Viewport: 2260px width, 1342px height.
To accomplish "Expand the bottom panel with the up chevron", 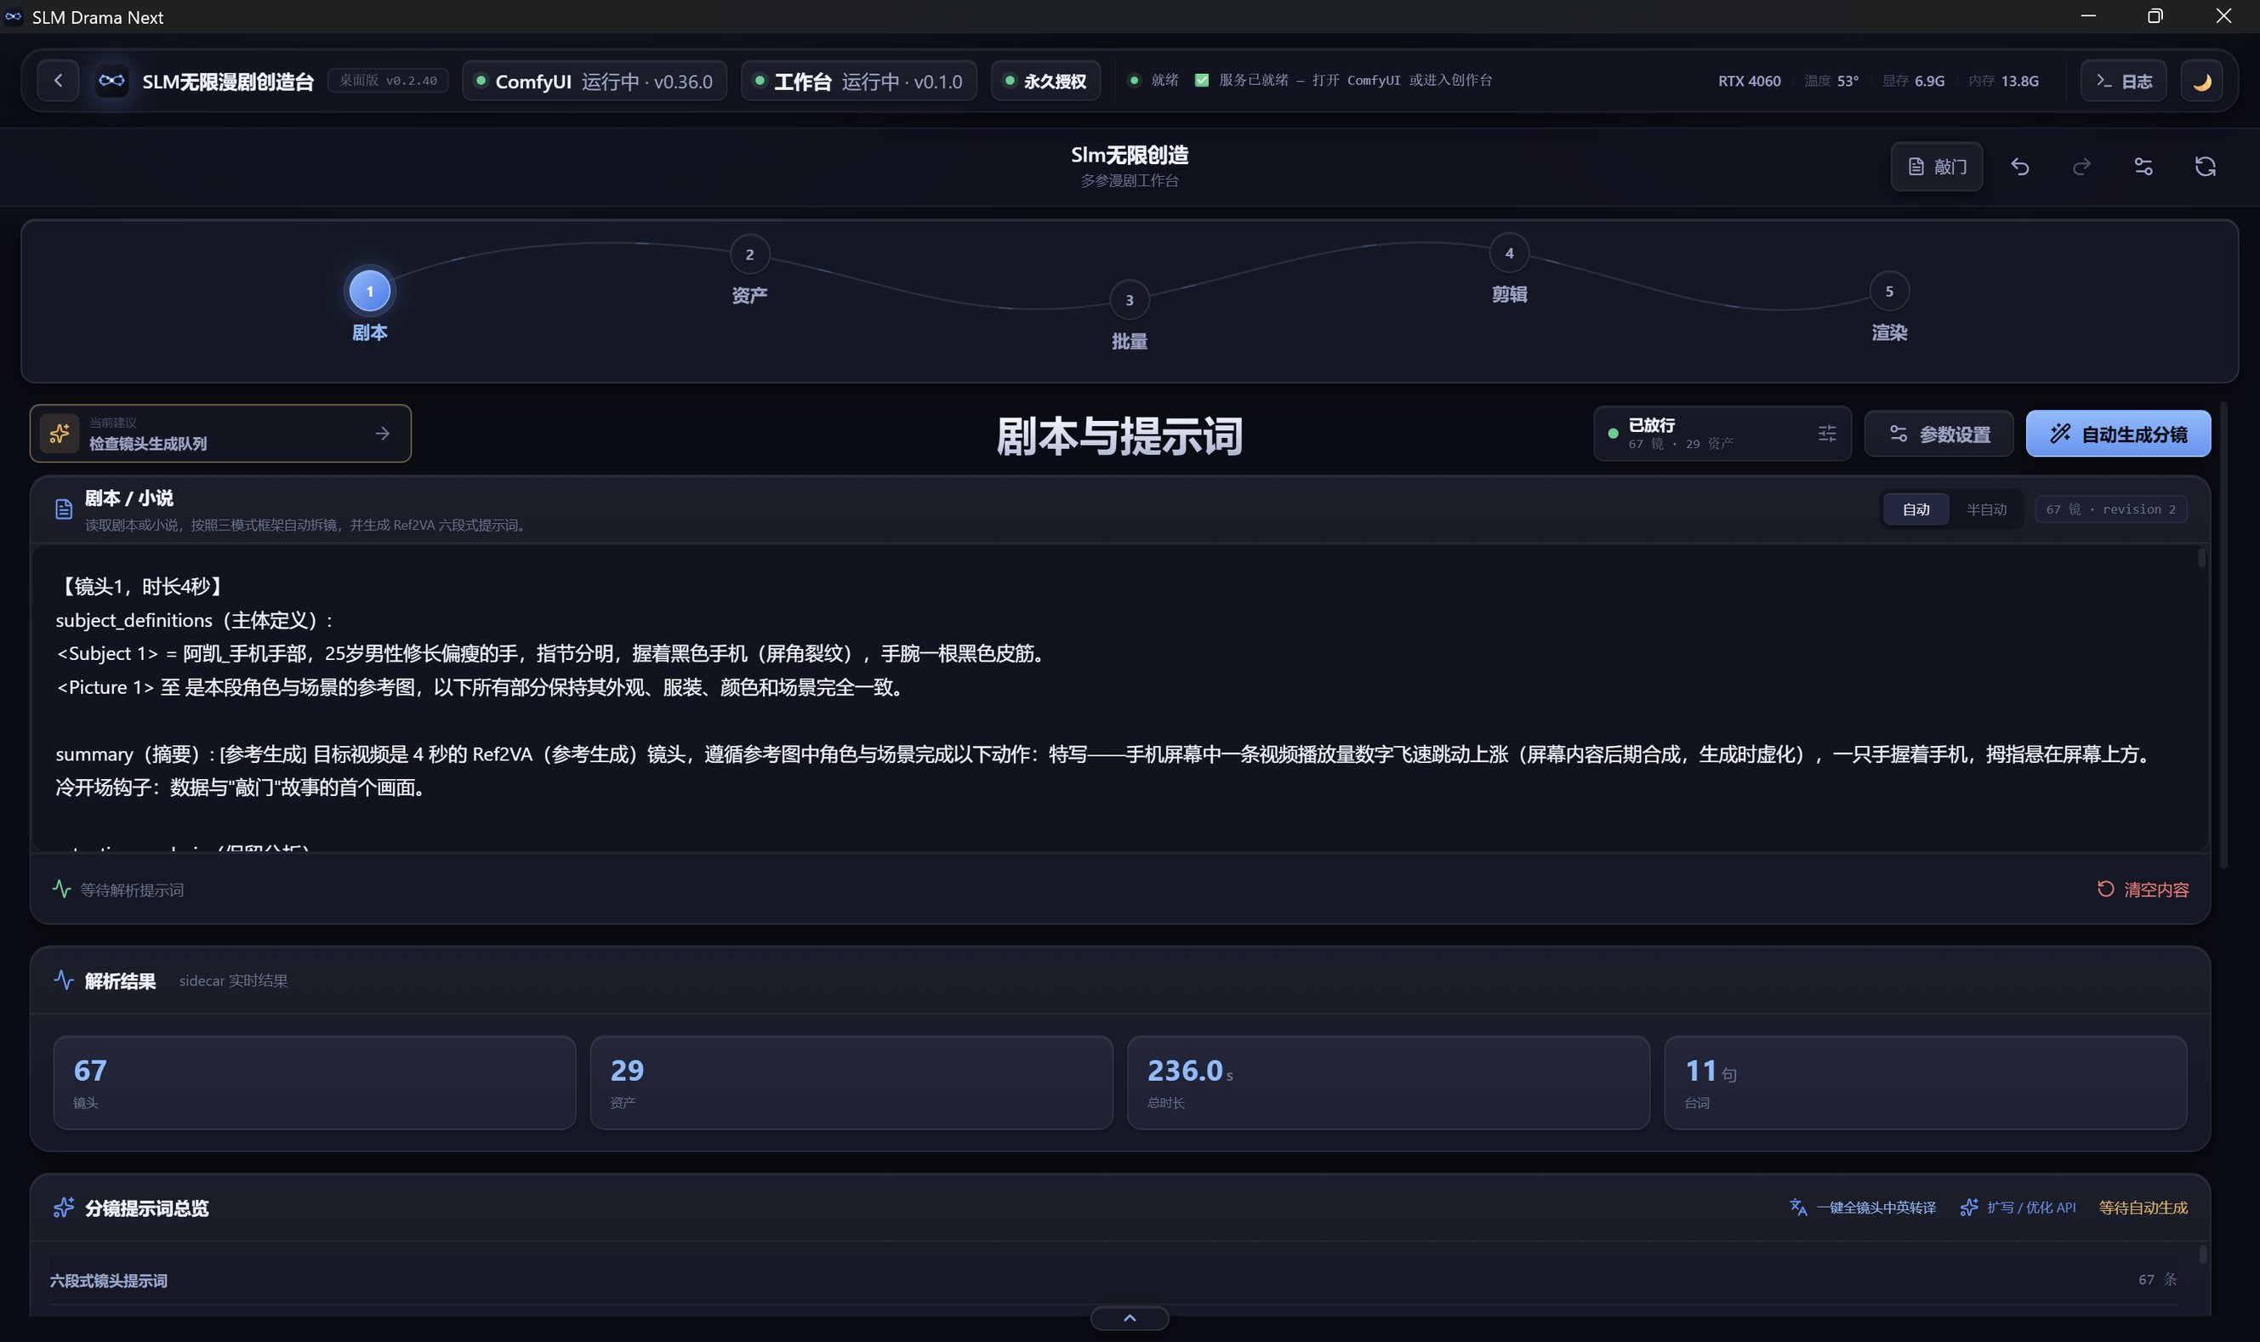I will point(1130,1317).
